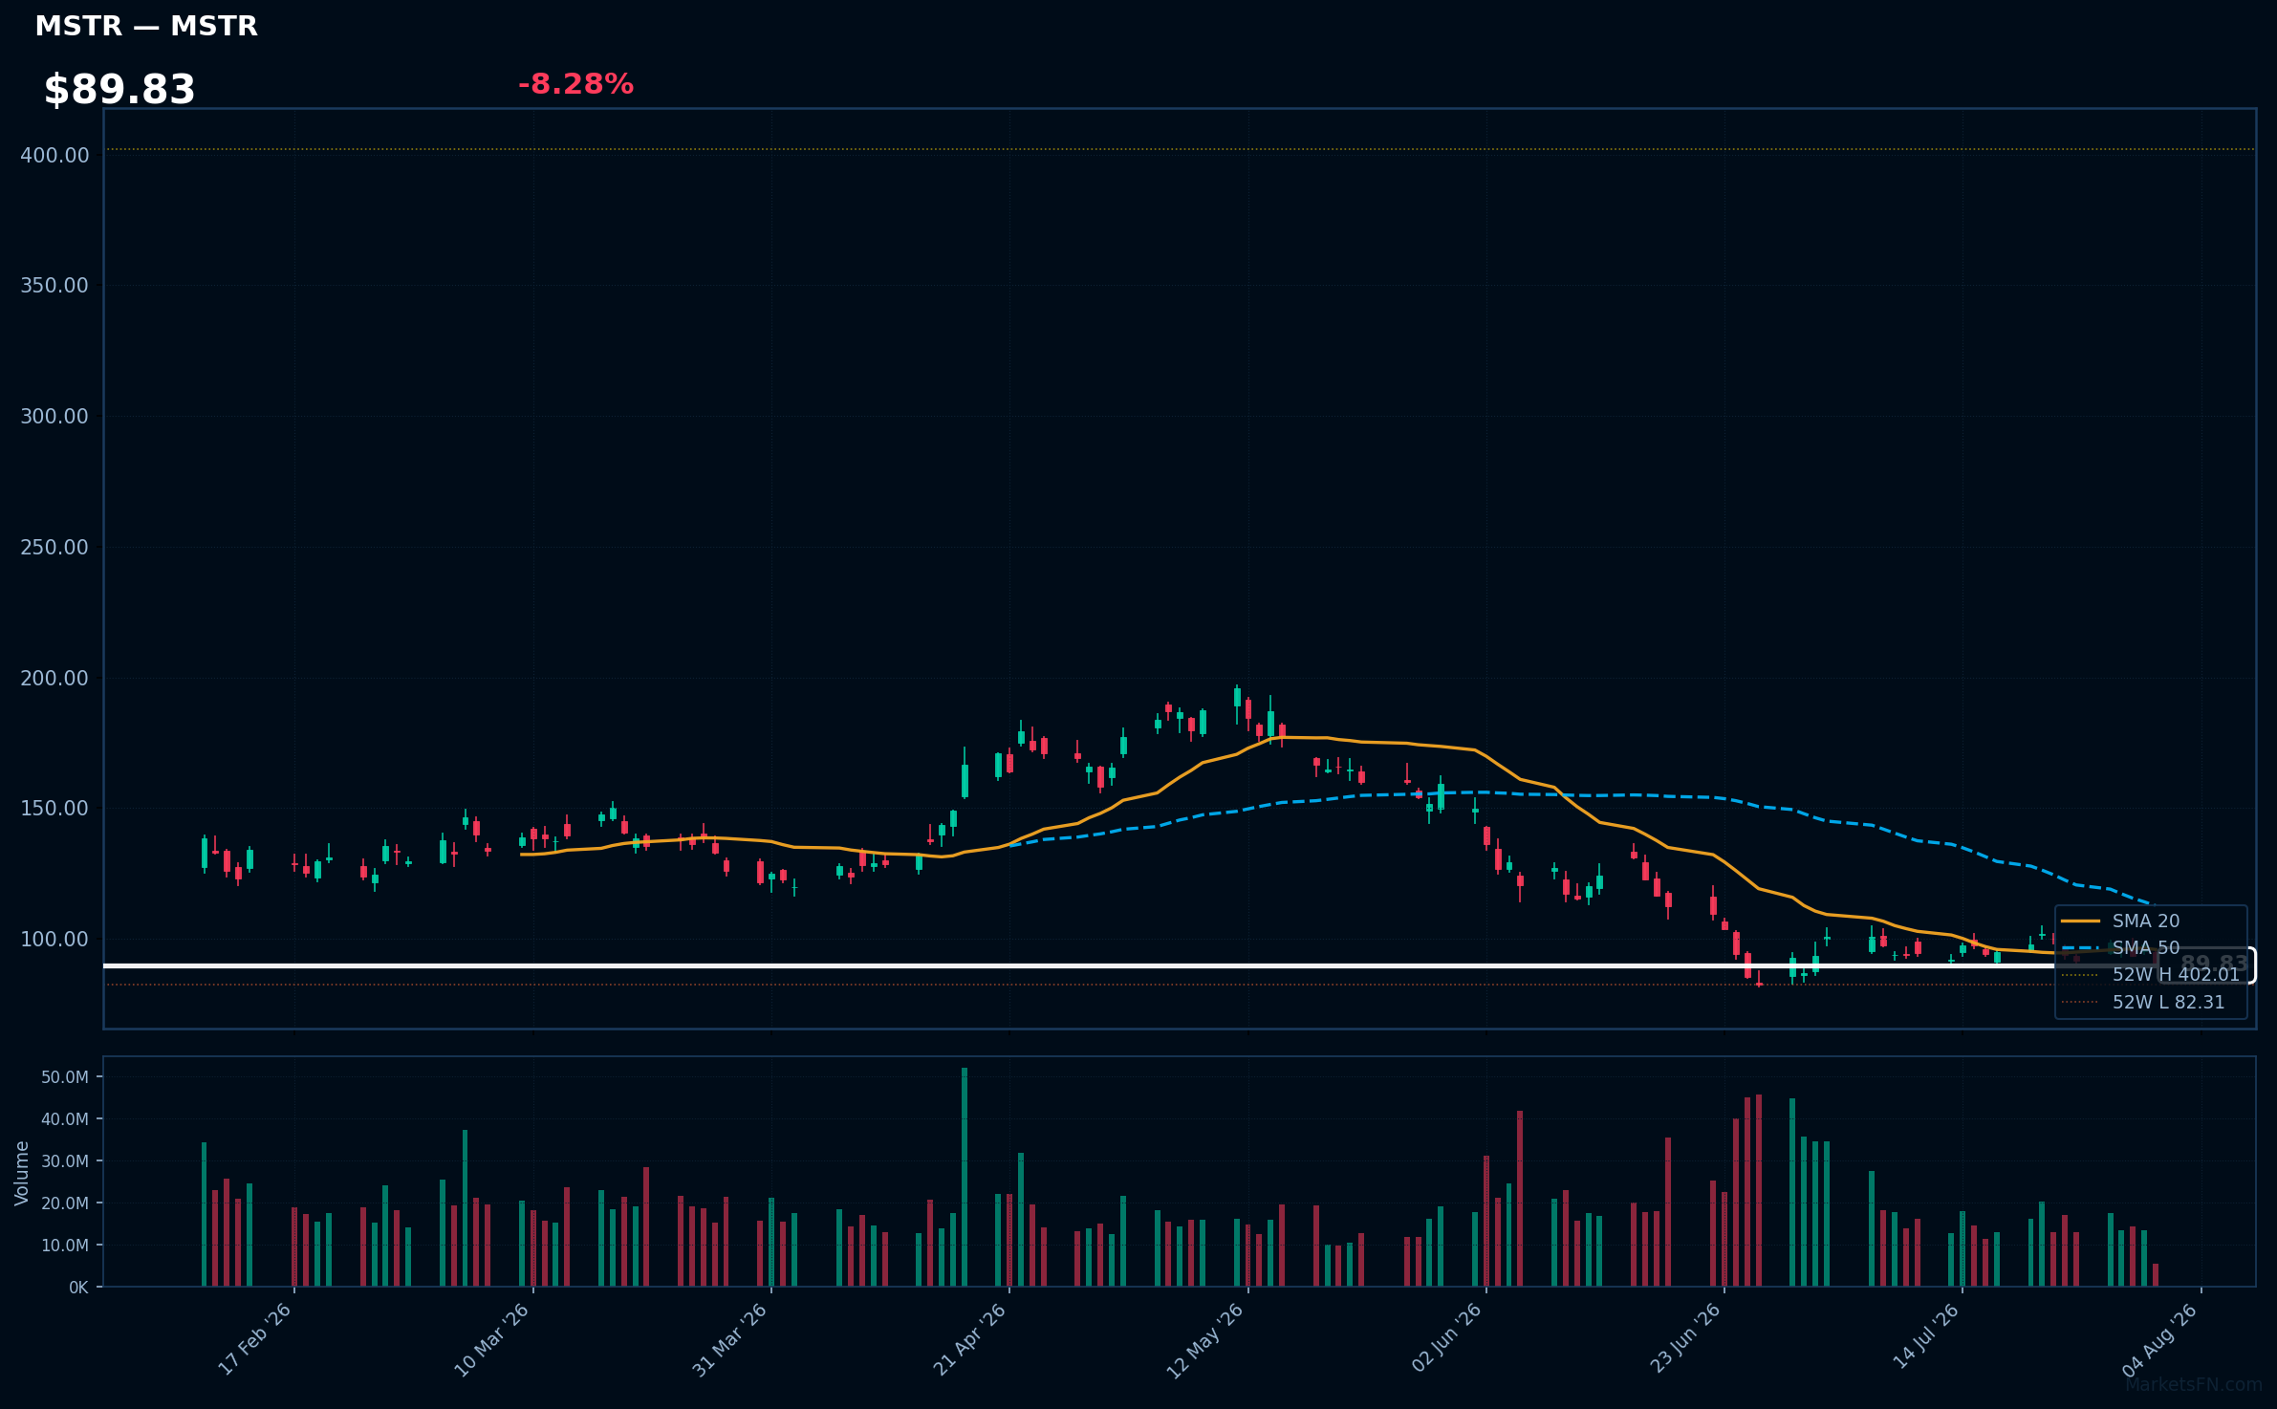The width and height of the screenshot is (2277, 1409).
Task: Click the 04 Aug '26 date label
Action: [x=2160, y=1339]
